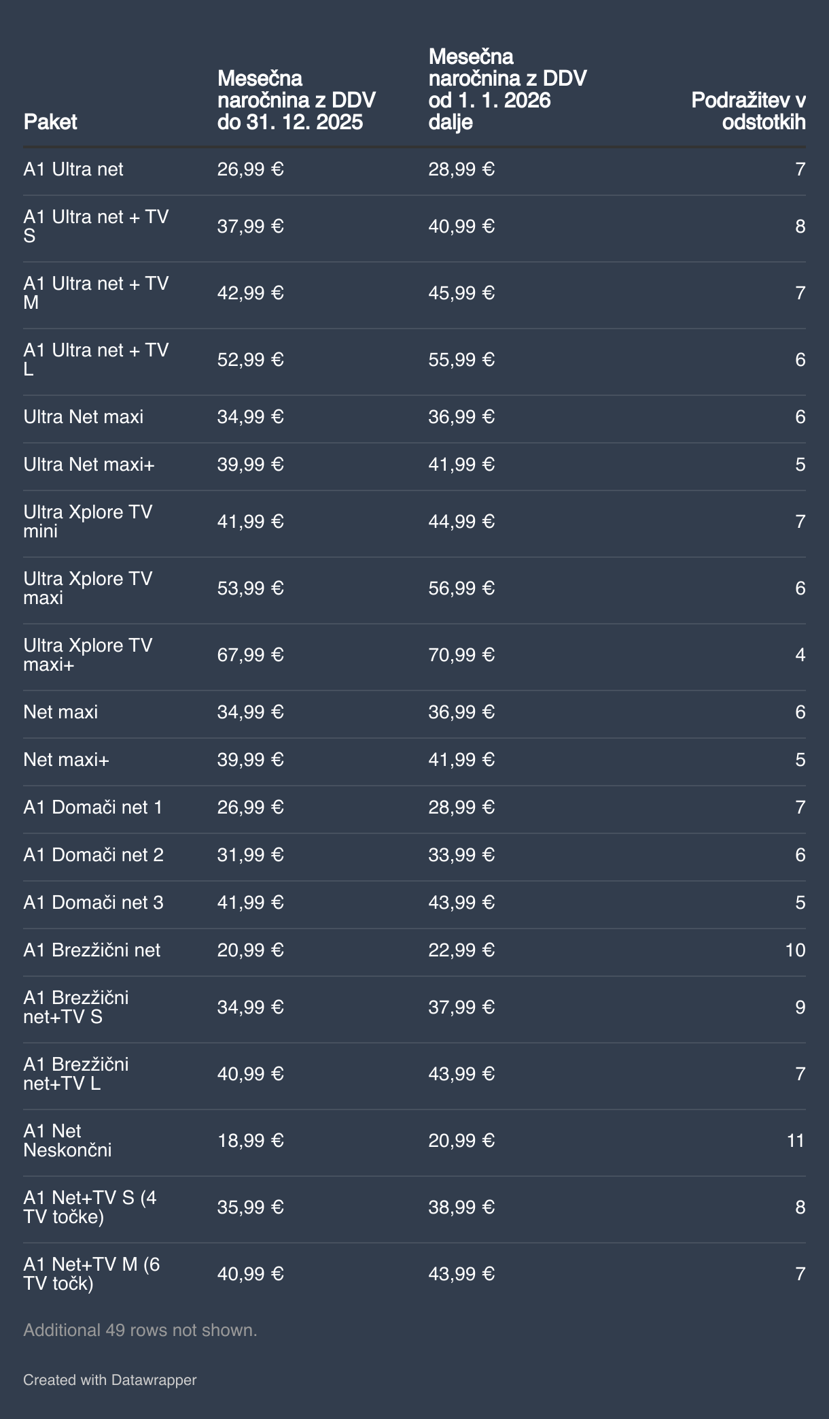Click the 70,99 € price cell
The image size is (829, 1419).
point(461,654)
